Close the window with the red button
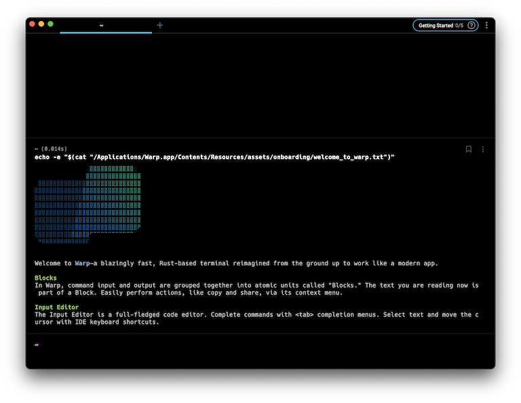The height and width of the screenshot is (403, 521). tap(33, 24)
